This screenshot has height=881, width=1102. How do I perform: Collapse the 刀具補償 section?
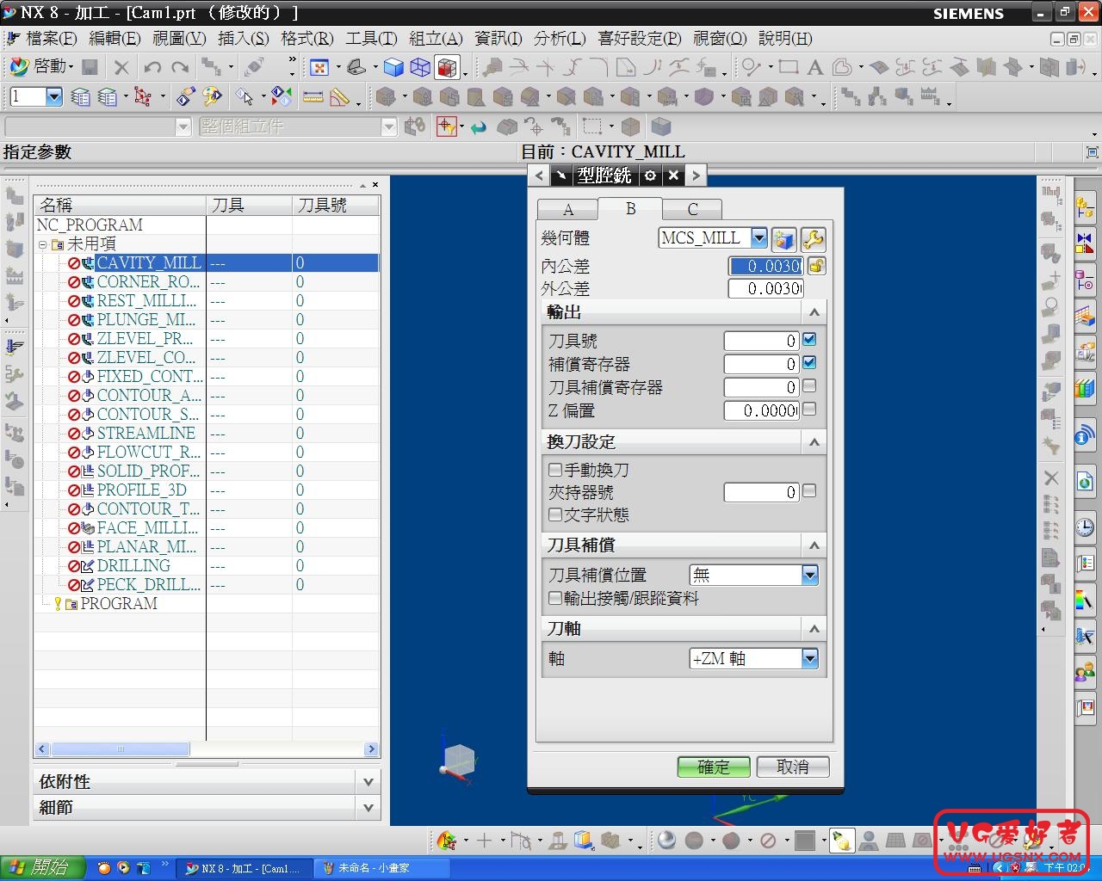click(x=814, y=545)
